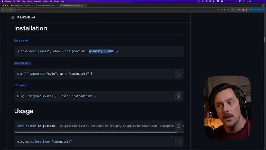Screen dimensions: 266x150
Task: Click the "Installation" heading
Action: coord(30,28)
